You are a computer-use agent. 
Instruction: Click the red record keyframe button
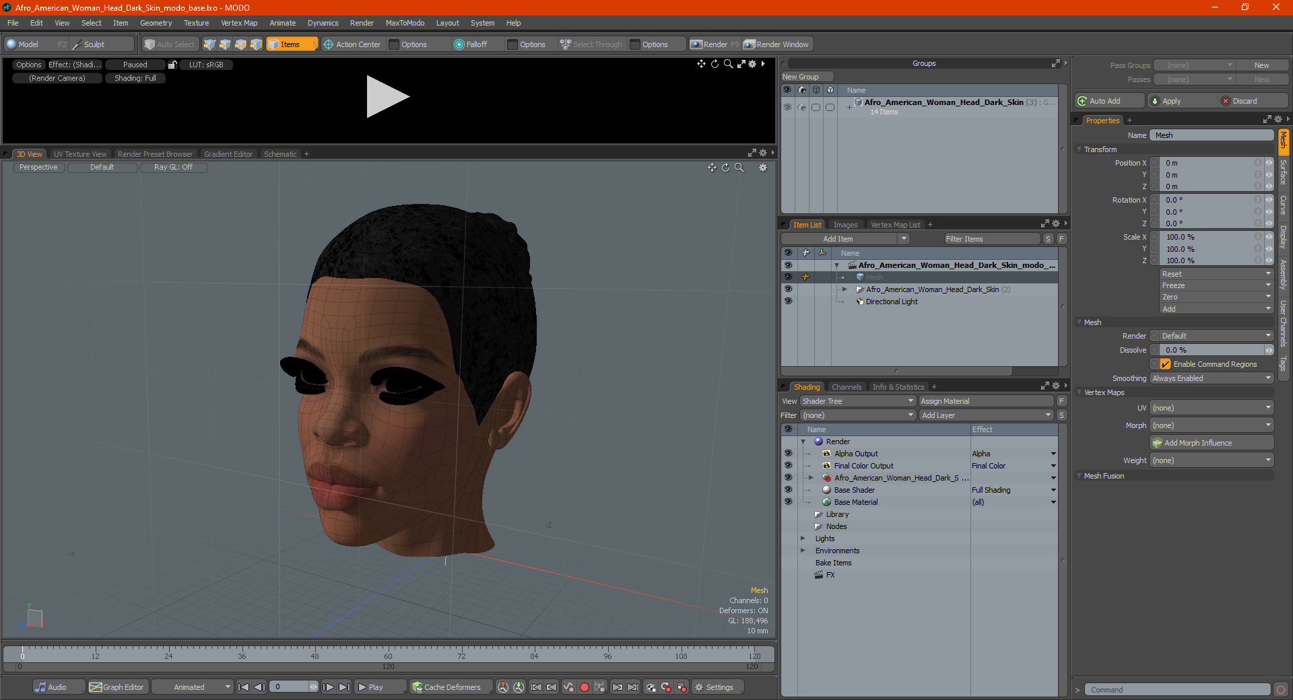[x=585, y=687]
